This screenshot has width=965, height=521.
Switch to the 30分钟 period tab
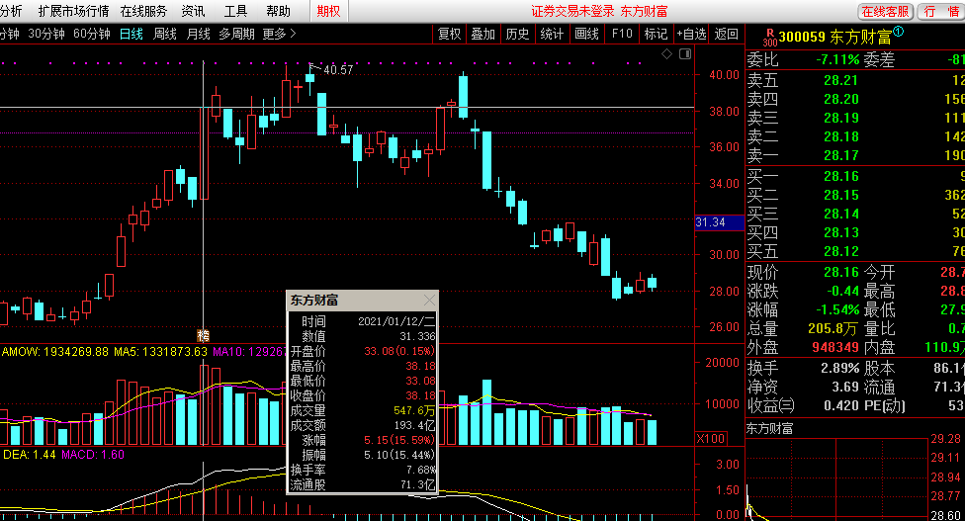46,34
